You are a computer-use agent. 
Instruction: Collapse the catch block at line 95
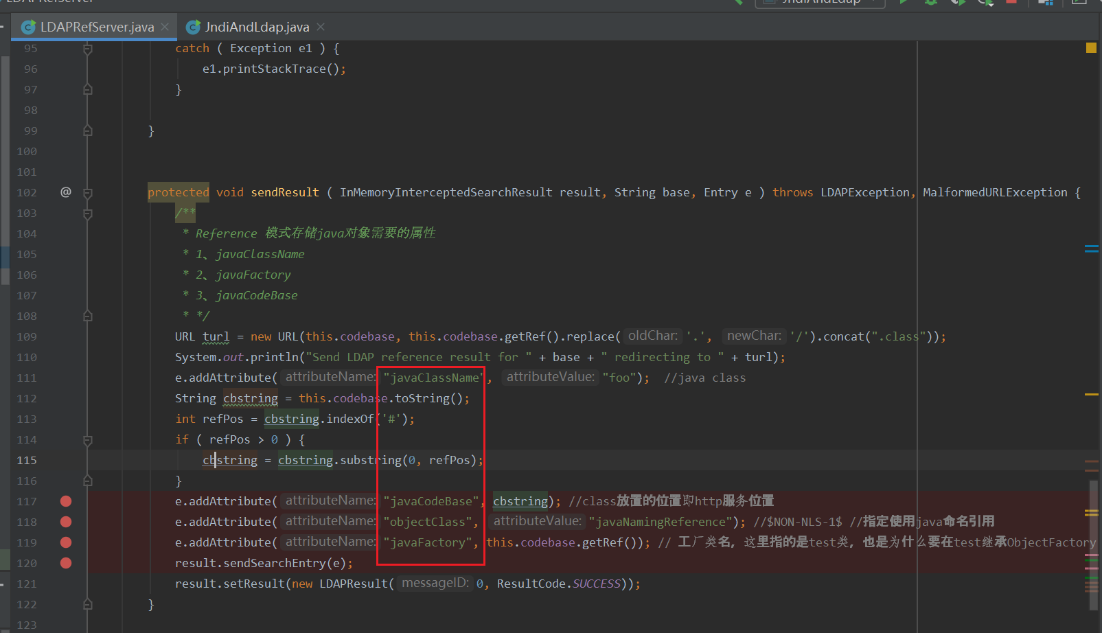(87, 49)
